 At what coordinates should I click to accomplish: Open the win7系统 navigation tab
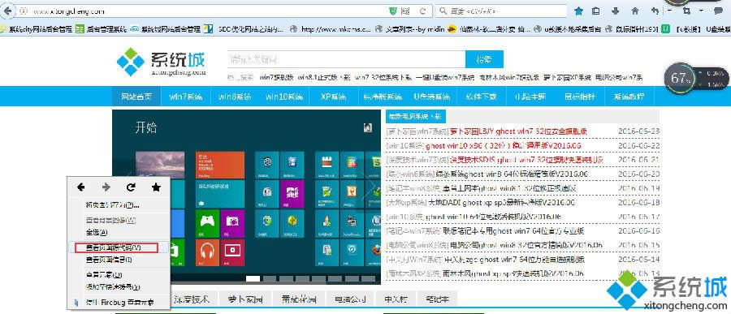185,97
